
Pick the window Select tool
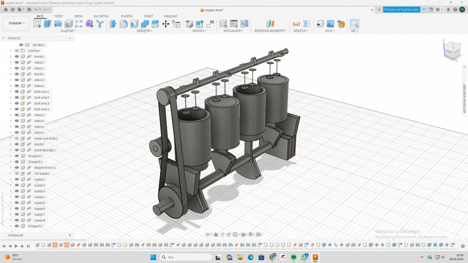coord(355,24)
